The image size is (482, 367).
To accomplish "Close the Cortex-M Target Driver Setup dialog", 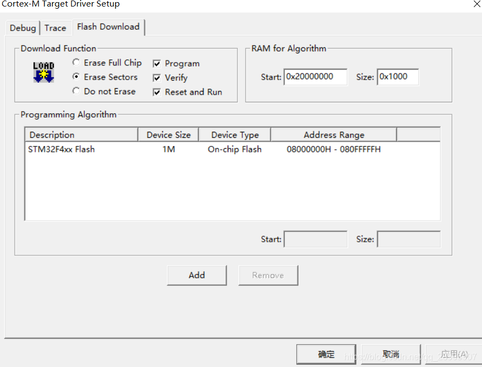I will [477, 4].
